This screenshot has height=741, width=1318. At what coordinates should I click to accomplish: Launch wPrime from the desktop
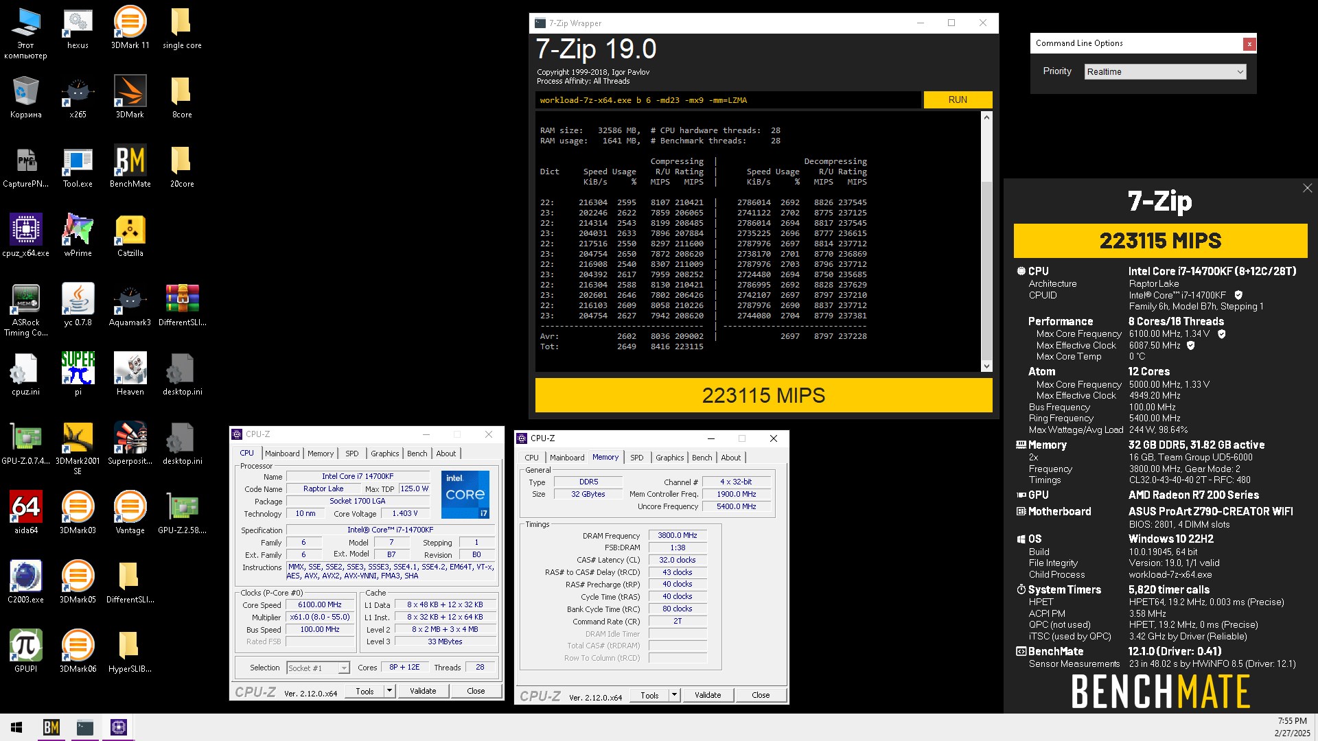click(x=78, y=236)
